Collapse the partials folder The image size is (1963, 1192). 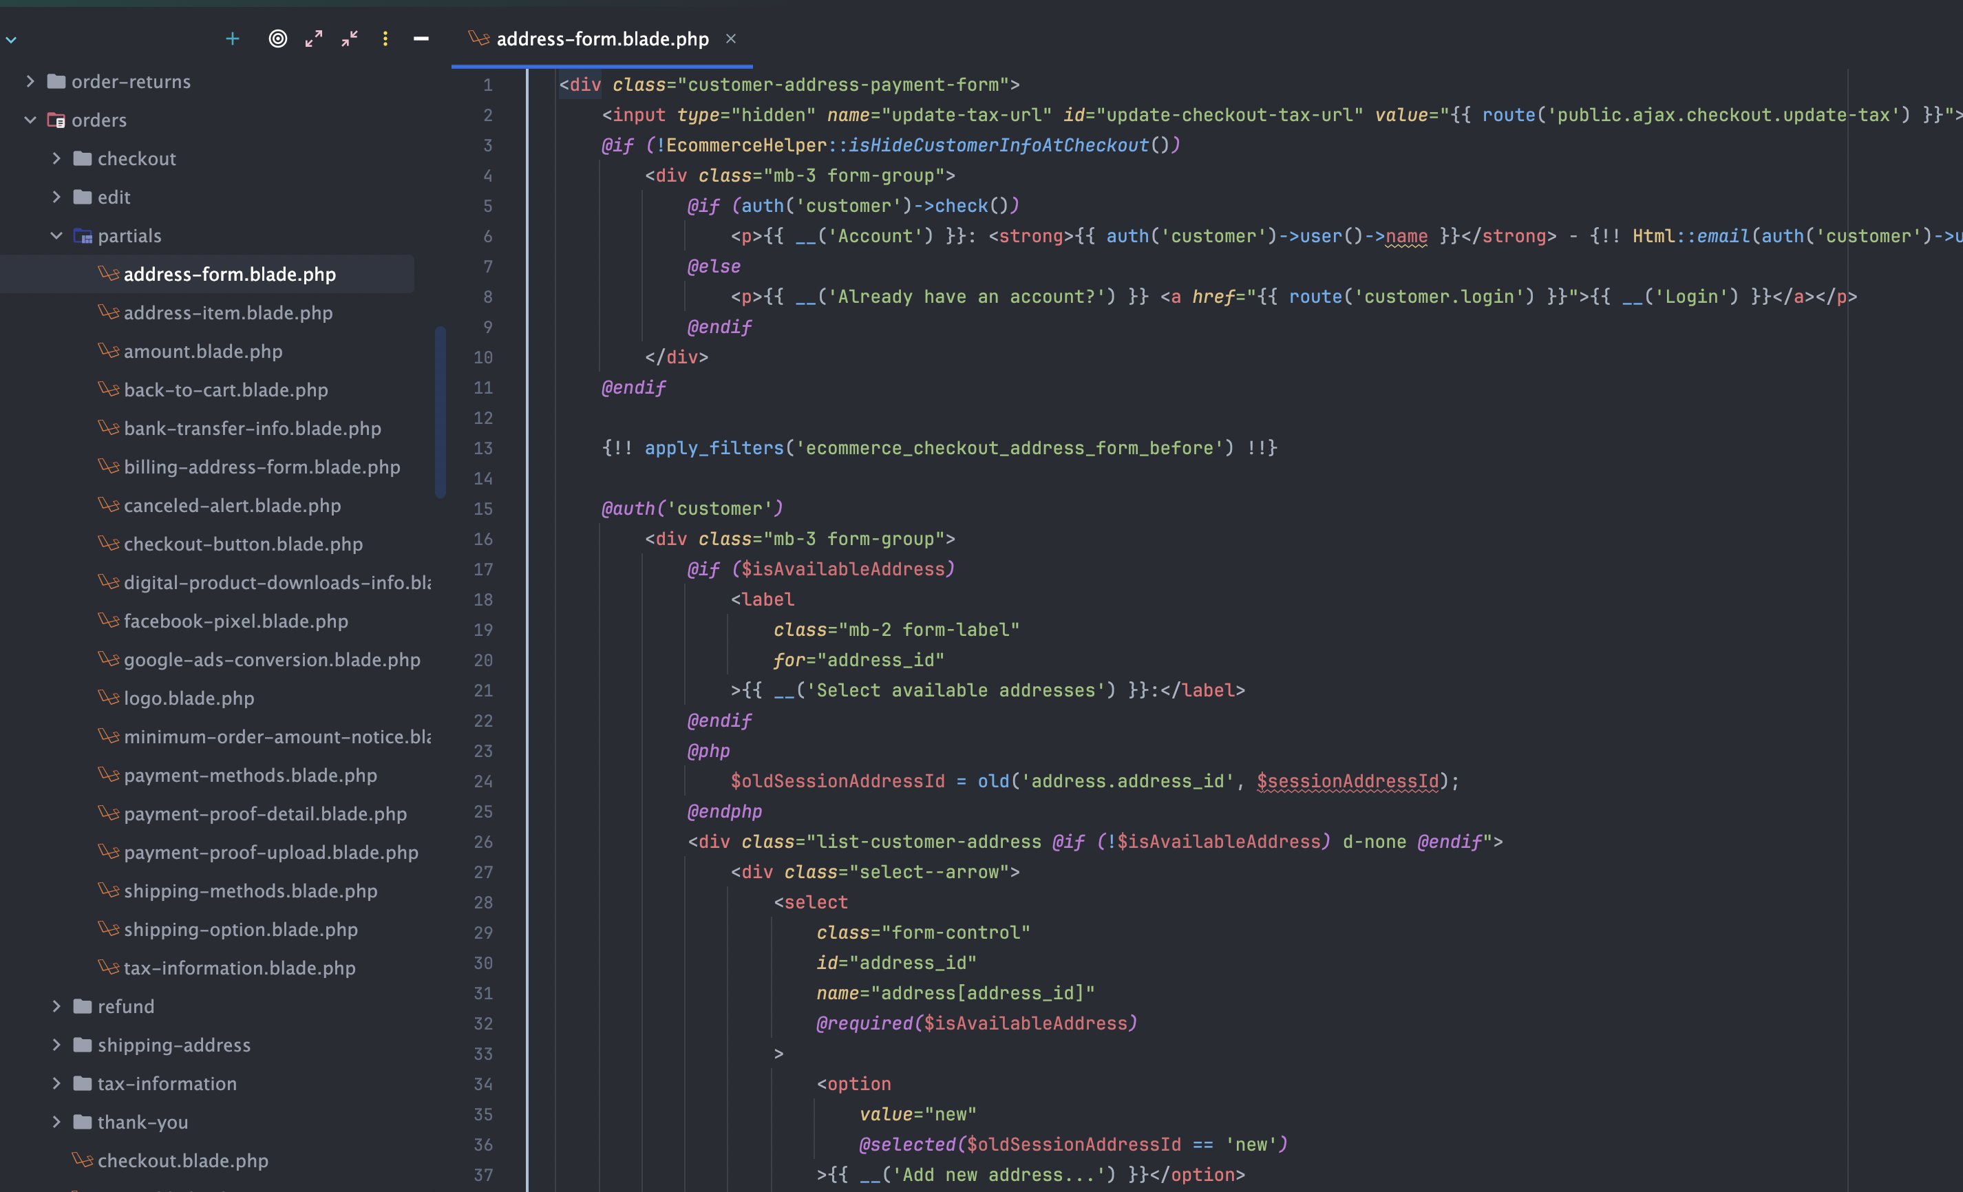(x=56, y=236)
